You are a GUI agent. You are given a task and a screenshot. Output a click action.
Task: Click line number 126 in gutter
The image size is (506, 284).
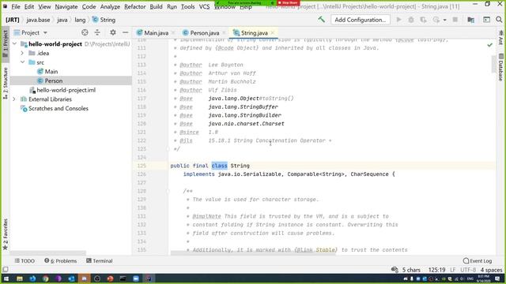click(x=142, y=174)
